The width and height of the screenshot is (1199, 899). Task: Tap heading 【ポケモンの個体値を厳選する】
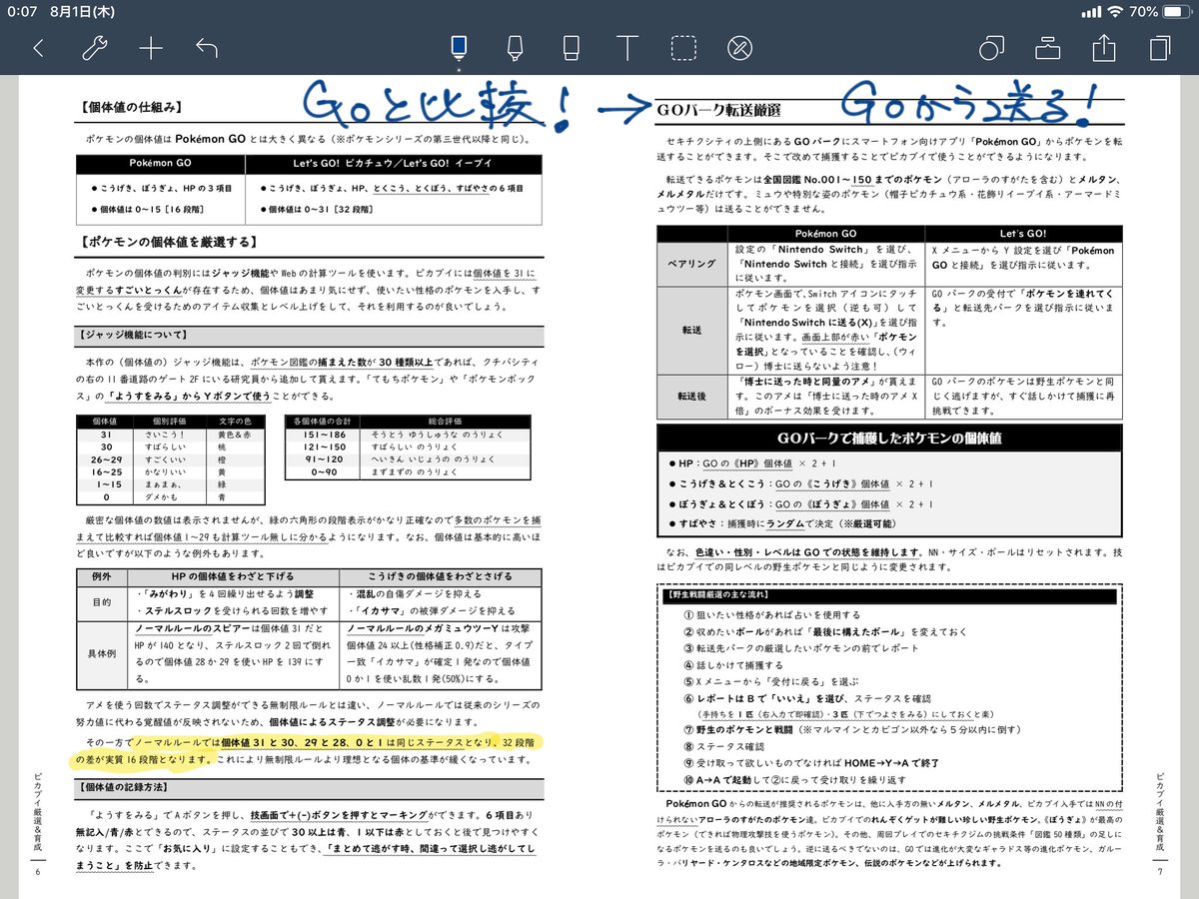pos(169,242)
